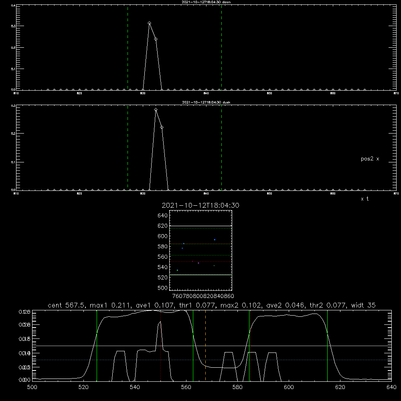
Task: Click the '500' y-axis label in middle plot
Action: 163,288
